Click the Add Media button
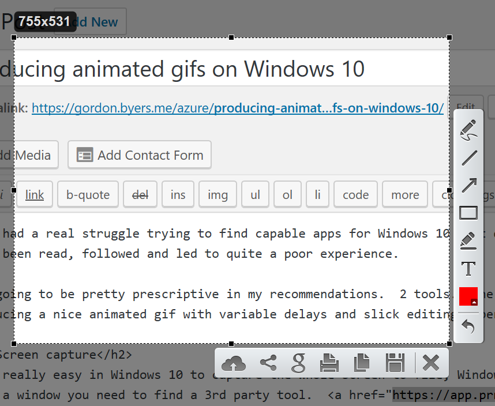The height and width of the screenshot is (406, 495). point(28,155)
